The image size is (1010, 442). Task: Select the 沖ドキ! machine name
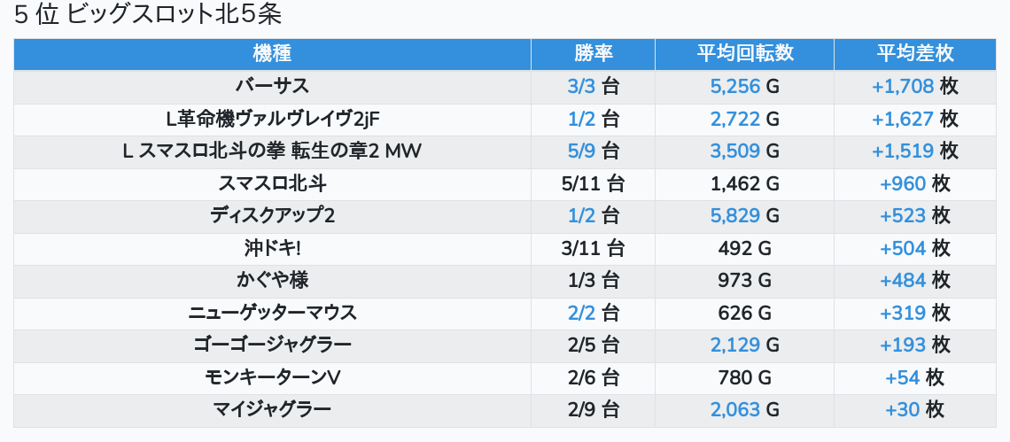(272, 248)
